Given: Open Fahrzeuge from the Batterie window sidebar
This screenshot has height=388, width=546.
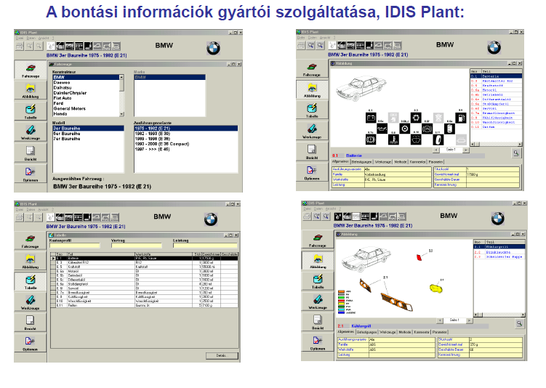Looking at the screenshot, I should (312, 68).
